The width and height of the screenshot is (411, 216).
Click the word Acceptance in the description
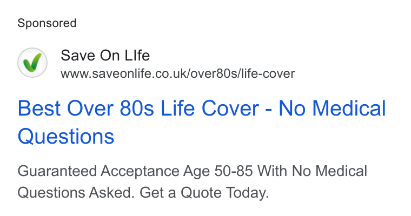point(140,172)
